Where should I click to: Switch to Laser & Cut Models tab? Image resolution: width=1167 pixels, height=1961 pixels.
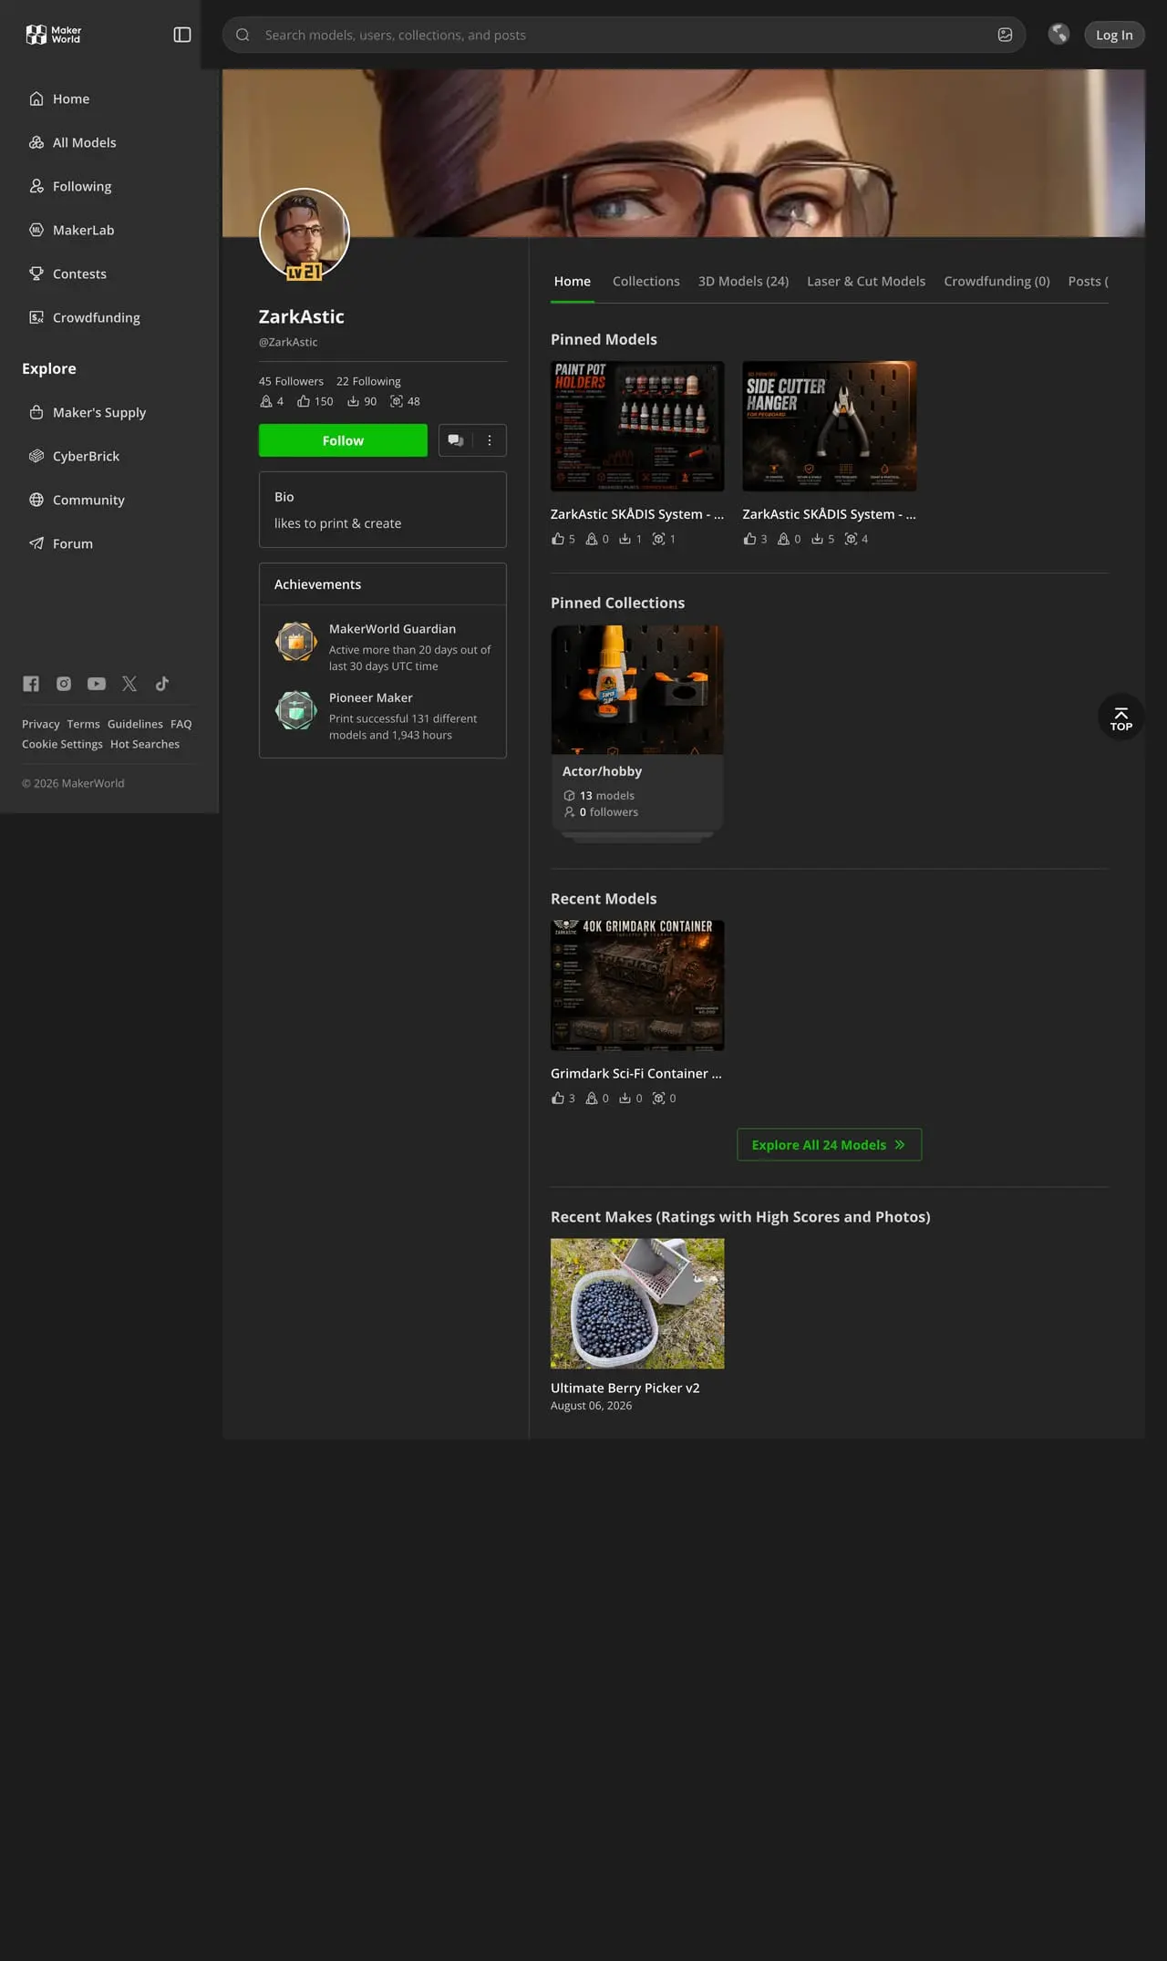[x=866, y=281]
